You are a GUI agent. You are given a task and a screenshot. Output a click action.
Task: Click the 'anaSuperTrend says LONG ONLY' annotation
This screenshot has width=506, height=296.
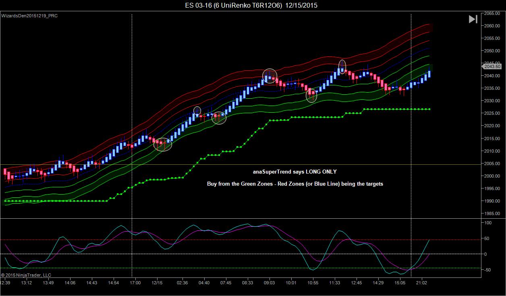(x=295, y=172)
